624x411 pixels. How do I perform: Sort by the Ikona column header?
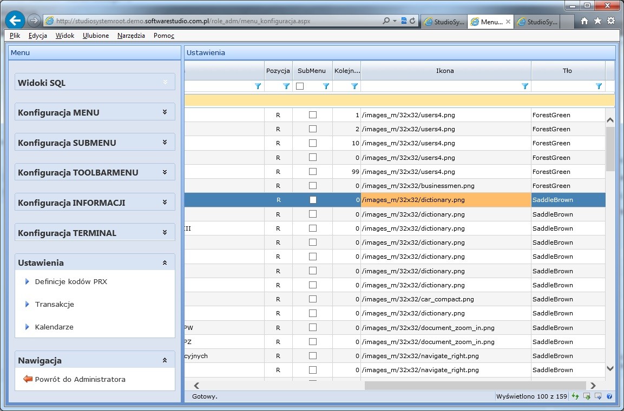pyautogui.click(x=446, y=71)
